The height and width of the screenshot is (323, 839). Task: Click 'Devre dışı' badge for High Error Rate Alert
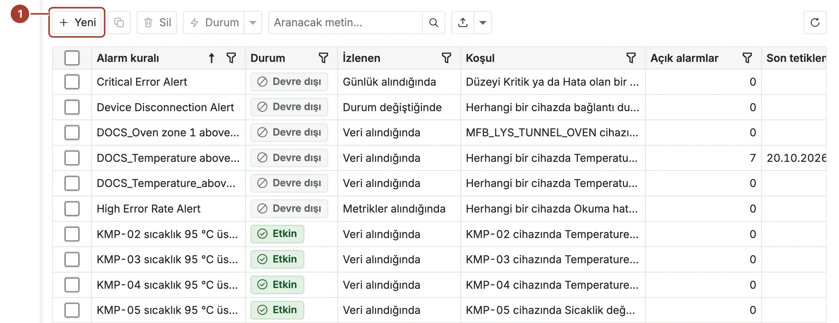(x=289, y=209)
